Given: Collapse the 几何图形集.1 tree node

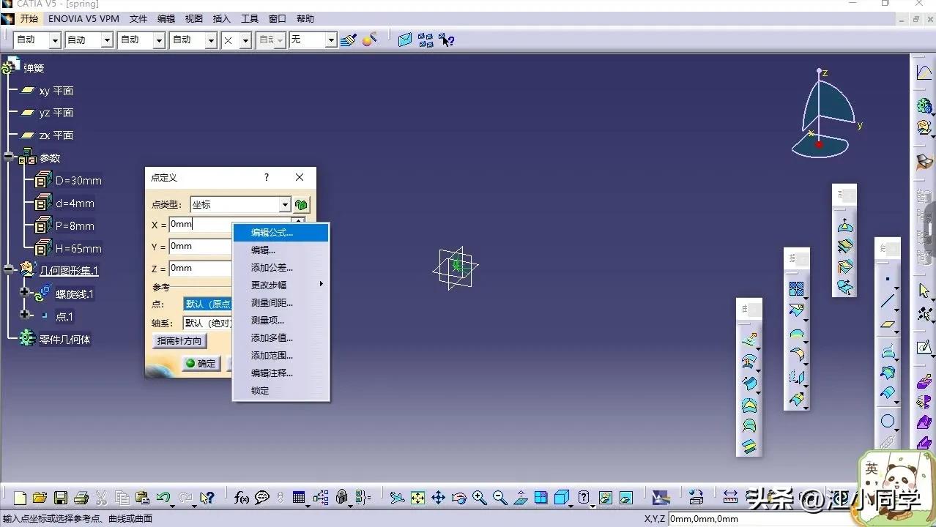Looking at the screenshot, I should coord(9,270).
